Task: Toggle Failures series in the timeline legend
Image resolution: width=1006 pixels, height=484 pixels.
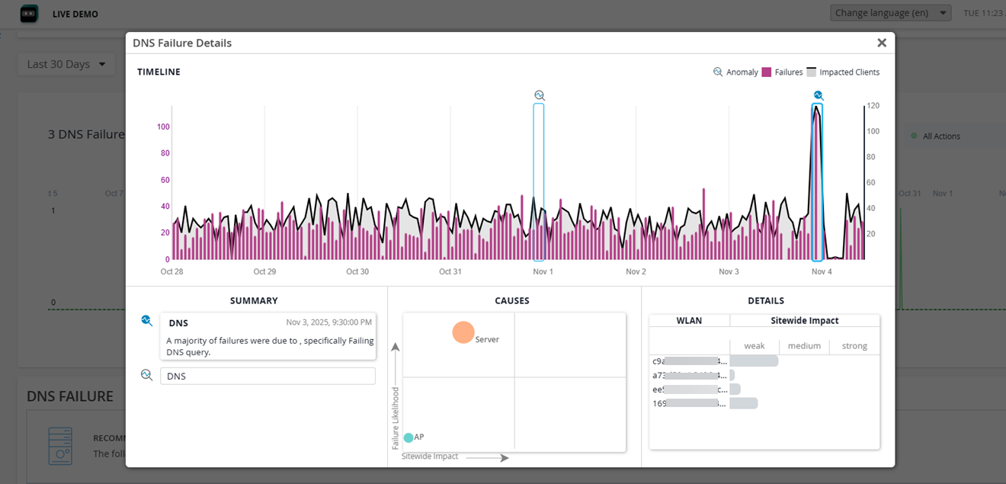Action: click(783, 72)
